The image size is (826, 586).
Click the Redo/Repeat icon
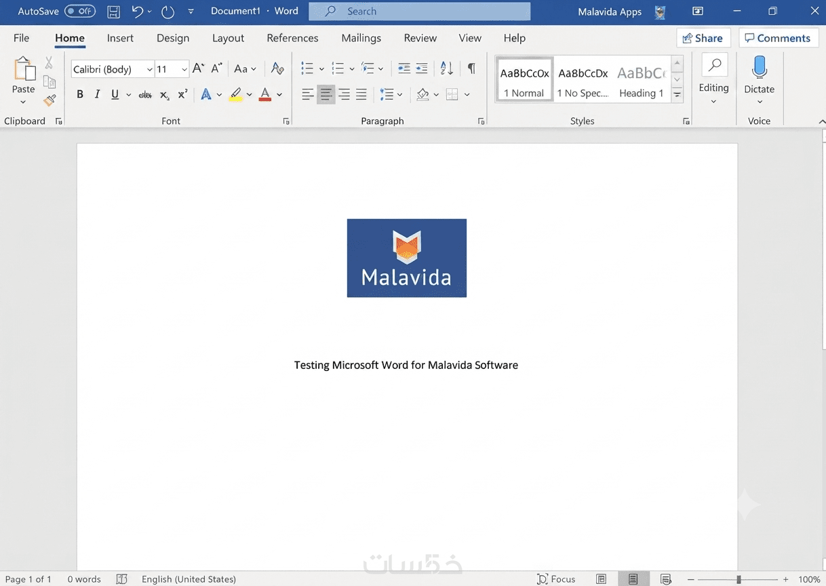click(168, 12)
